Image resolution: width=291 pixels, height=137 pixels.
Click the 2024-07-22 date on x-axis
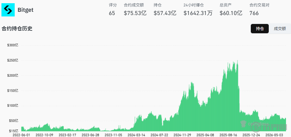pyautogui.click(x=159, y=135)
